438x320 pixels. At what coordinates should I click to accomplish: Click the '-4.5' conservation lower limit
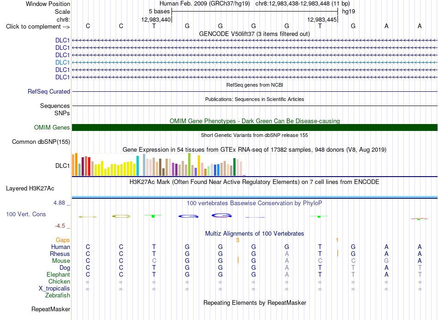[60, 226]
